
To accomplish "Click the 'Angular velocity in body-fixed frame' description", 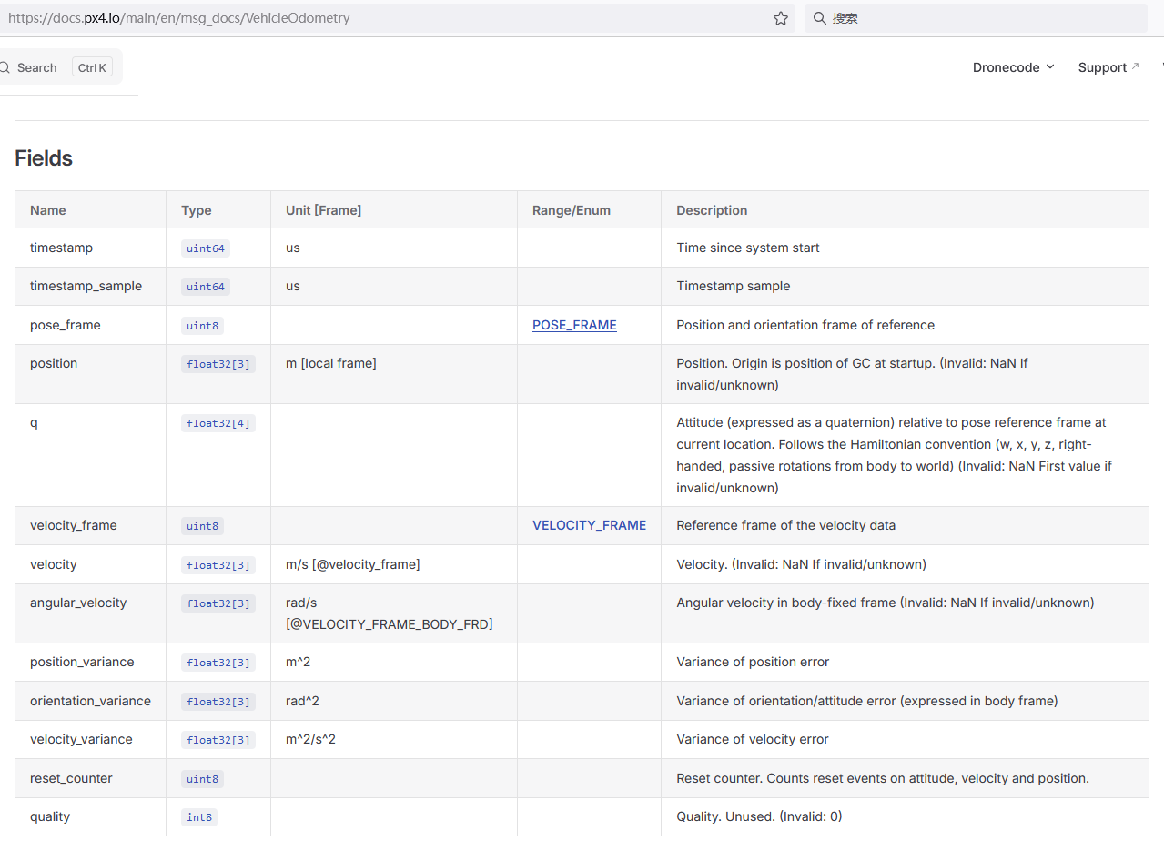I will point(886,603).
